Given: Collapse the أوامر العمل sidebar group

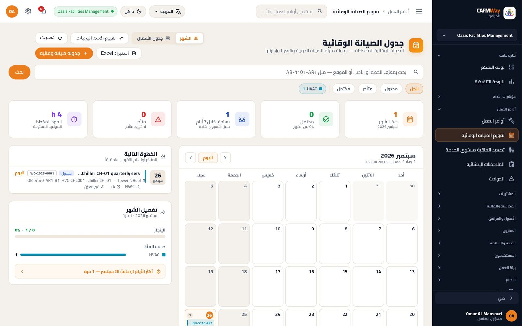Looking at the screenshot, I should tap(477, 109).
